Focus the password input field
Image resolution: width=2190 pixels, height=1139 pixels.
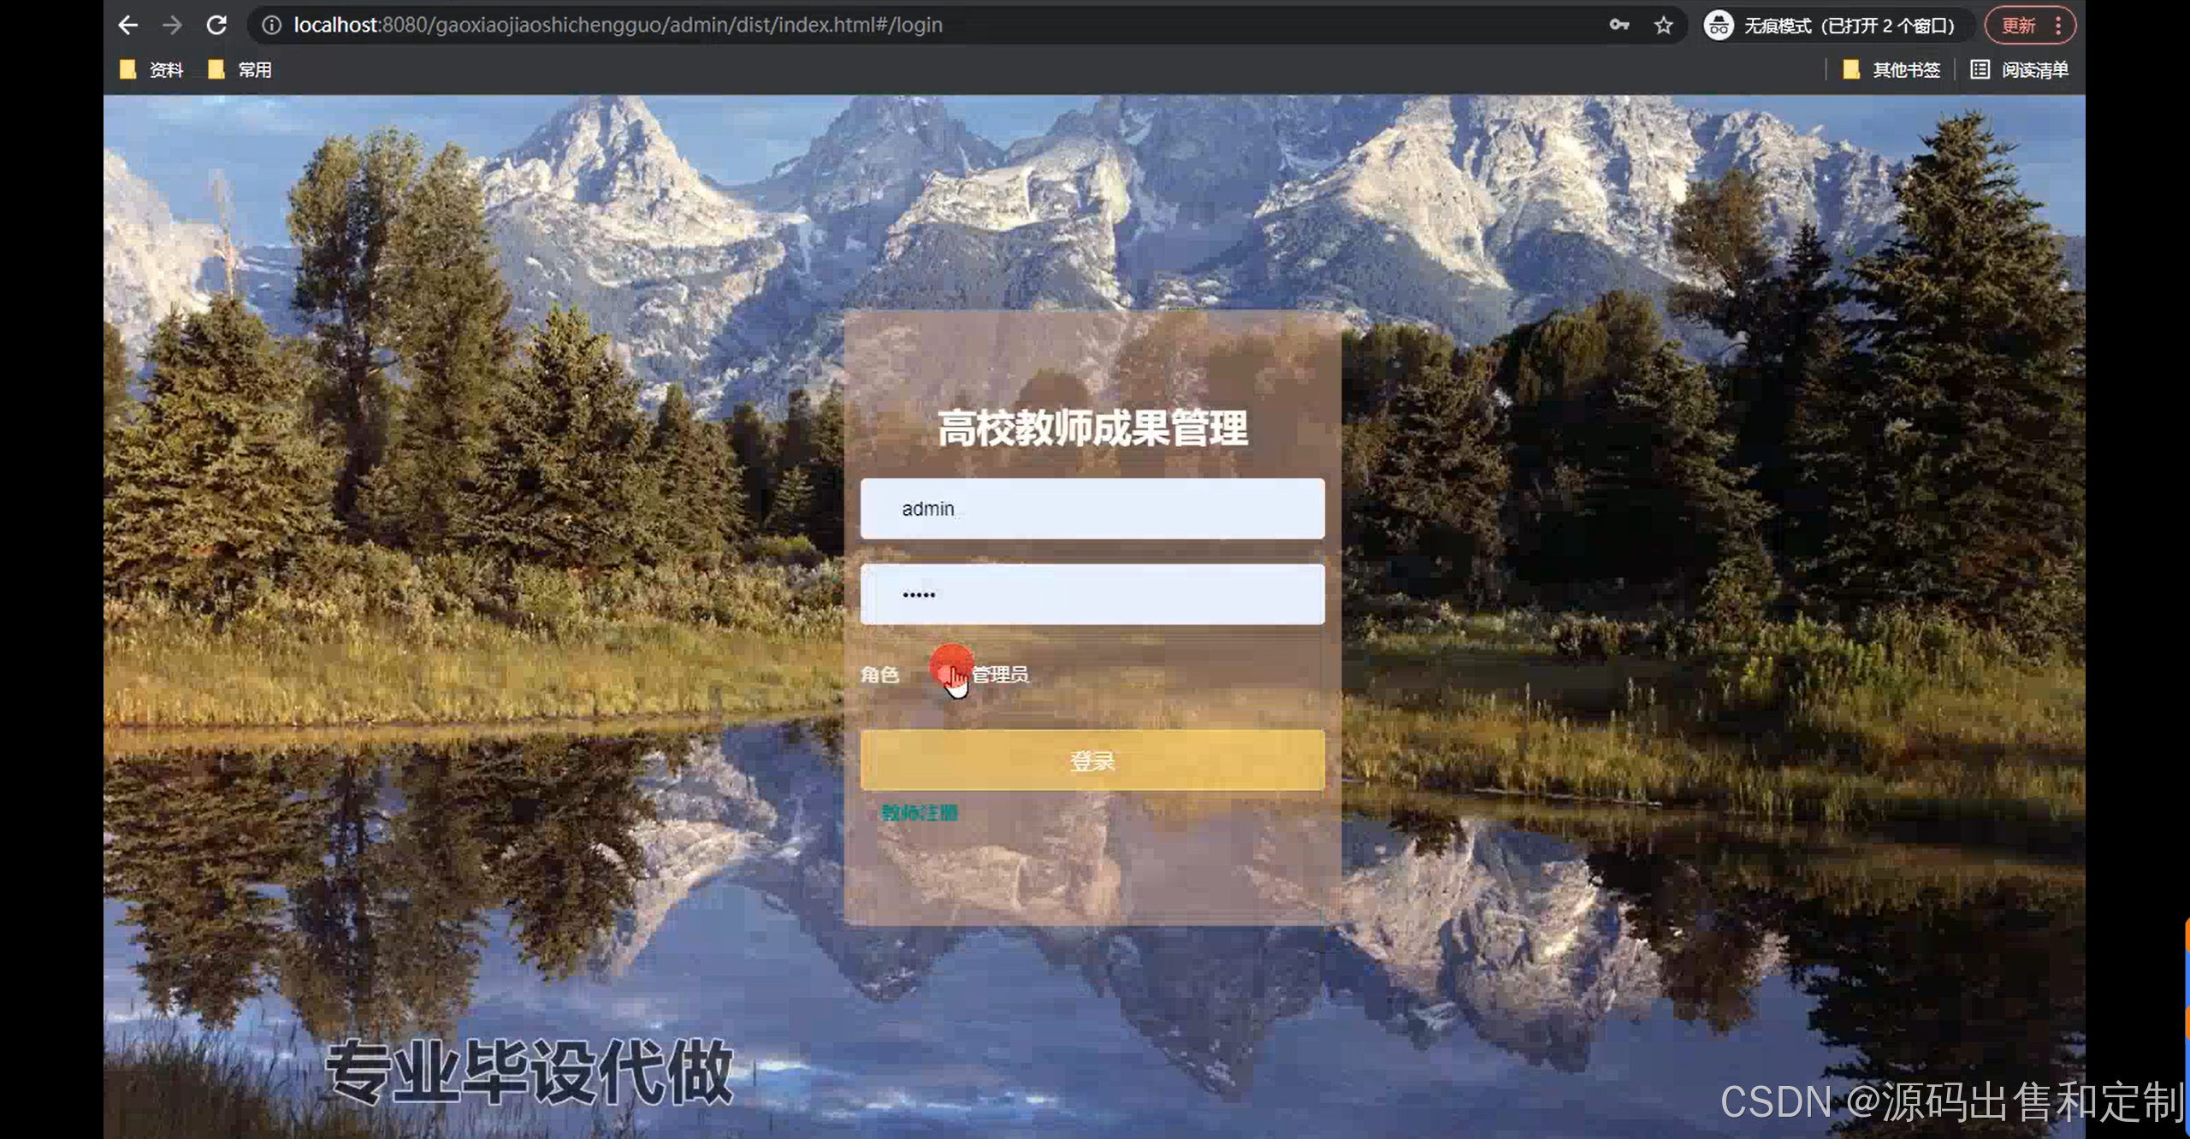pos(1092,594)
